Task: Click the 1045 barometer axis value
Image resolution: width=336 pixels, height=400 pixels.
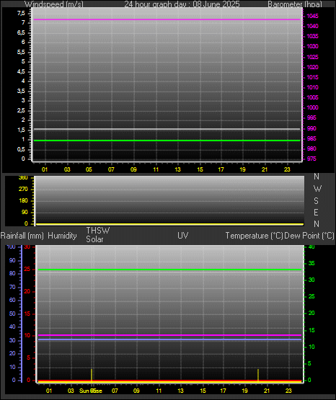Action: click(312, 16)
